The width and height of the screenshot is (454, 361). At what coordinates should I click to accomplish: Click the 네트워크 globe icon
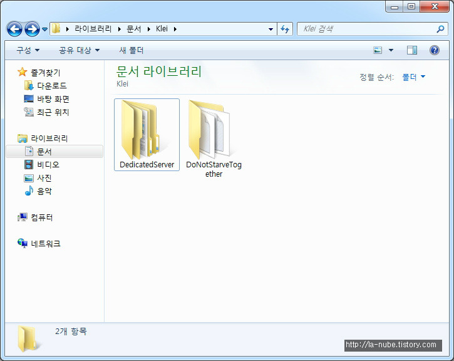[x=23, y=243]
